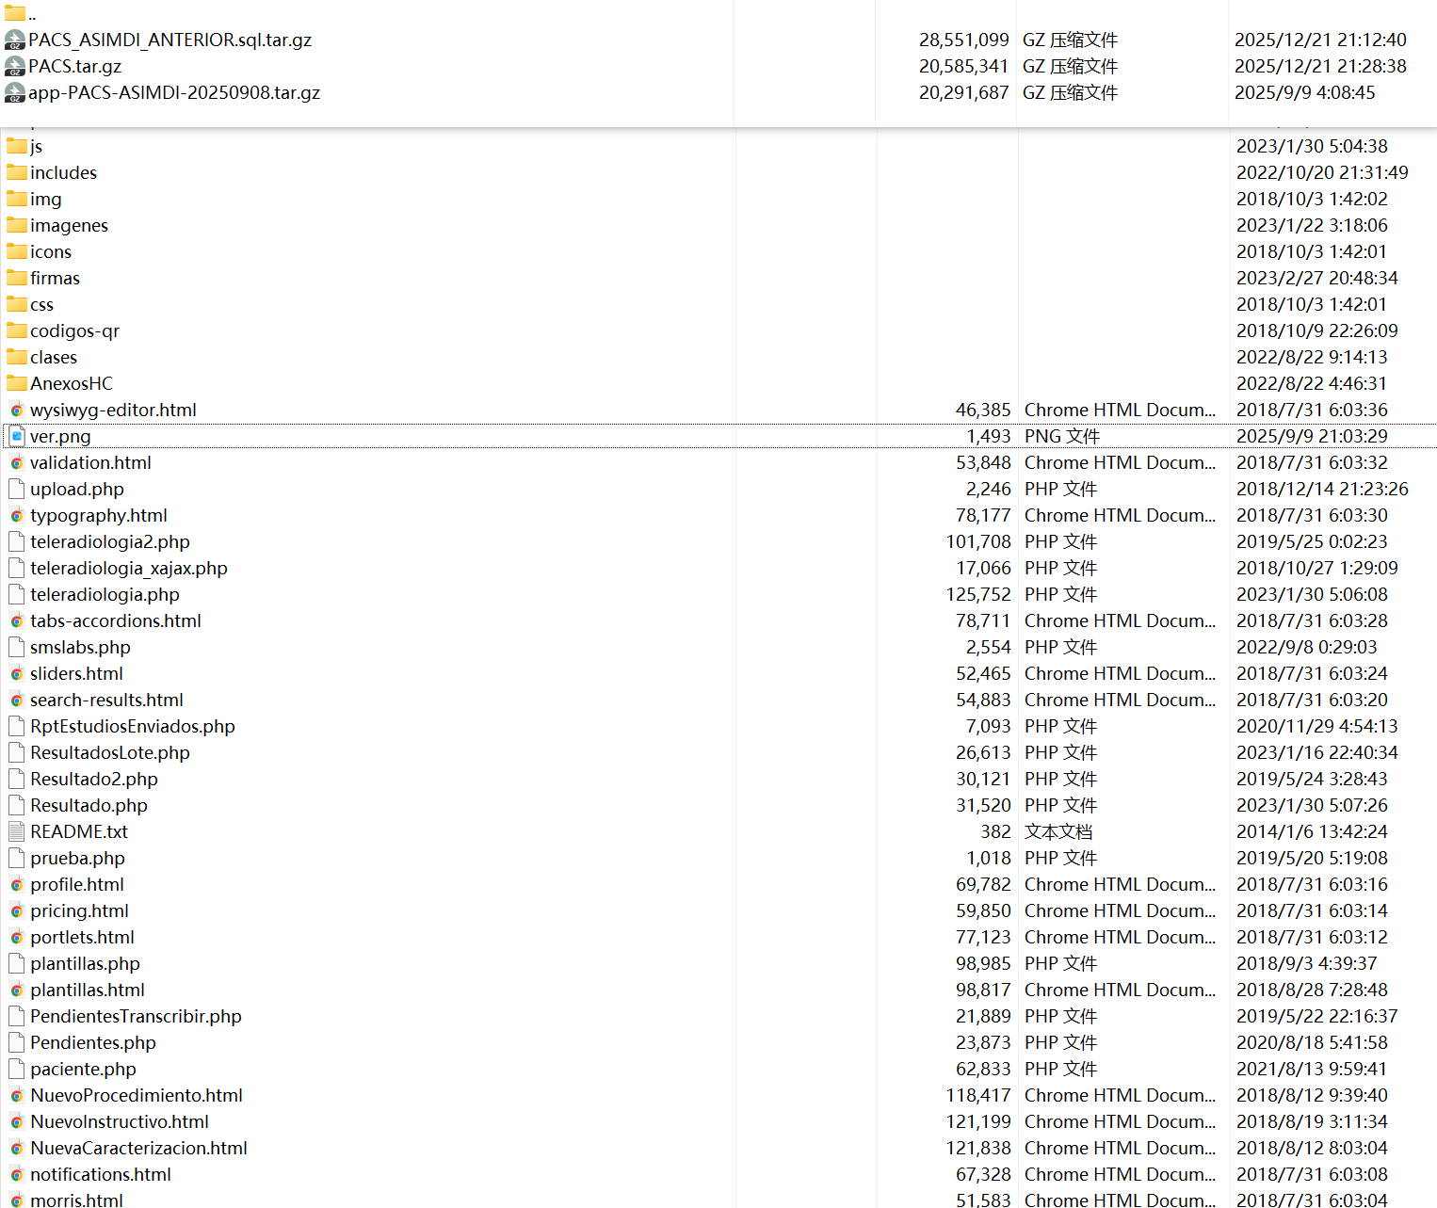This screenshot has height=1208, width=1437.
Task: Click the AnexosHC folder icon
Action: coord(17,383)
